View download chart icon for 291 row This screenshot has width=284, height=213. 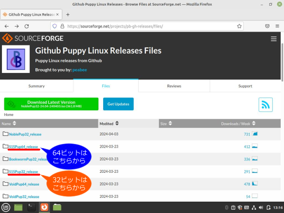(x=255, y=171)
